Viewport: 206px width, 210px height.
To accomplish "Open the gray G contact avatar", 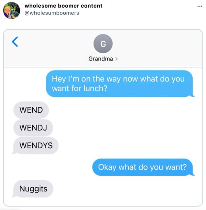I will [x=103, y=44].
